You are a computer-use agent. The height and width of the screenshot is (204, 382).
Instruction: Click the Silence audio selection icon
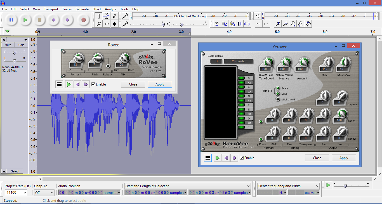click(x=247, y=24)
